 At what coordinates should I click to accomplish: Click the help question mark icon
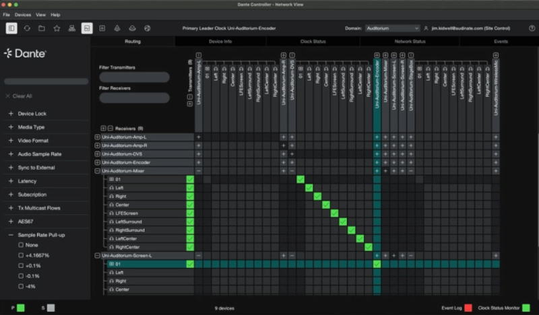point(532,28)
